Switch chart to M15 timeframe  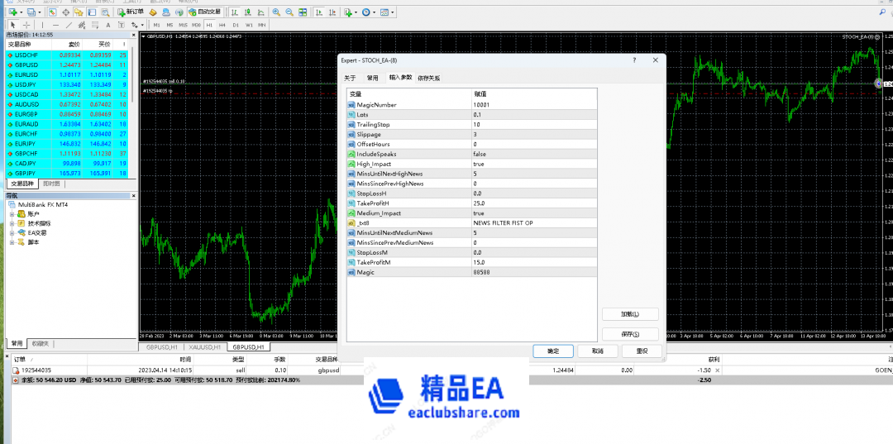[x=183, y=25]
